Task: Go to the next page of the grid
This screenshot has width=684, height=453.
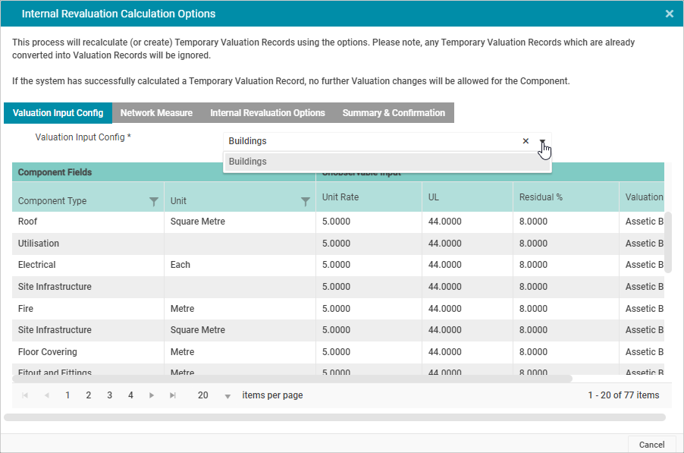Action: 152,395
